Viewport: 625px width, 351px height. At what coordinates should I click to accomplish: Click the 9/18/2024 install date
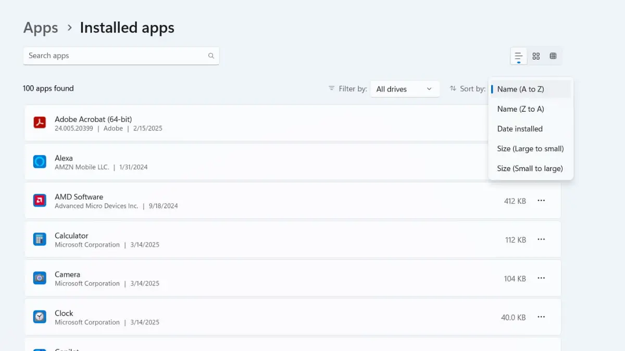pos(163,206)
